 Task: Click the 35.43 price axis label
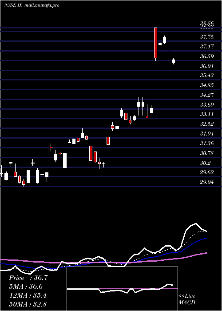coord(207,76)
